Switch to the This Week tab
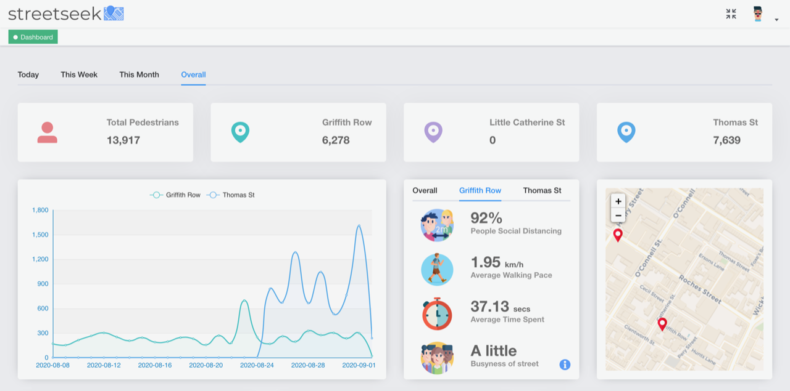This screenshot has height=391, width=790. click(x=79, y=75)
